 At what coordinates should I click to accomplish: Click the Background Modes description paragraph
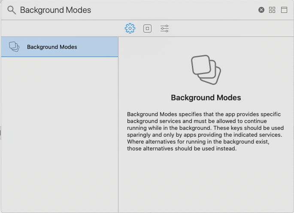click(206, 132)
